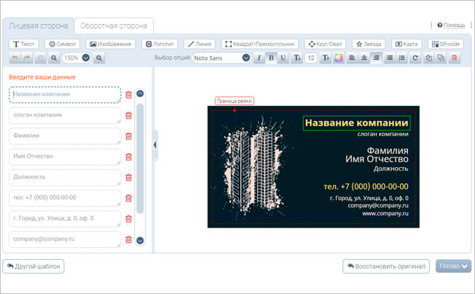Delete selected element with red toolbar trash
Viewport: 475px width, 294px height.
pos(454,58)
